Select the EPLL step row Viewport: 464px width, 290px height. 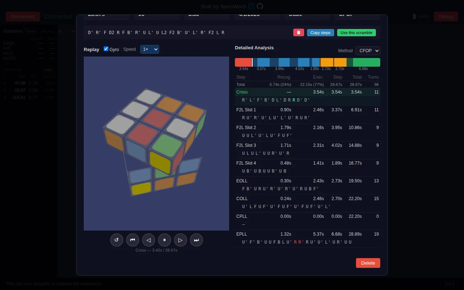click(307, 234)
